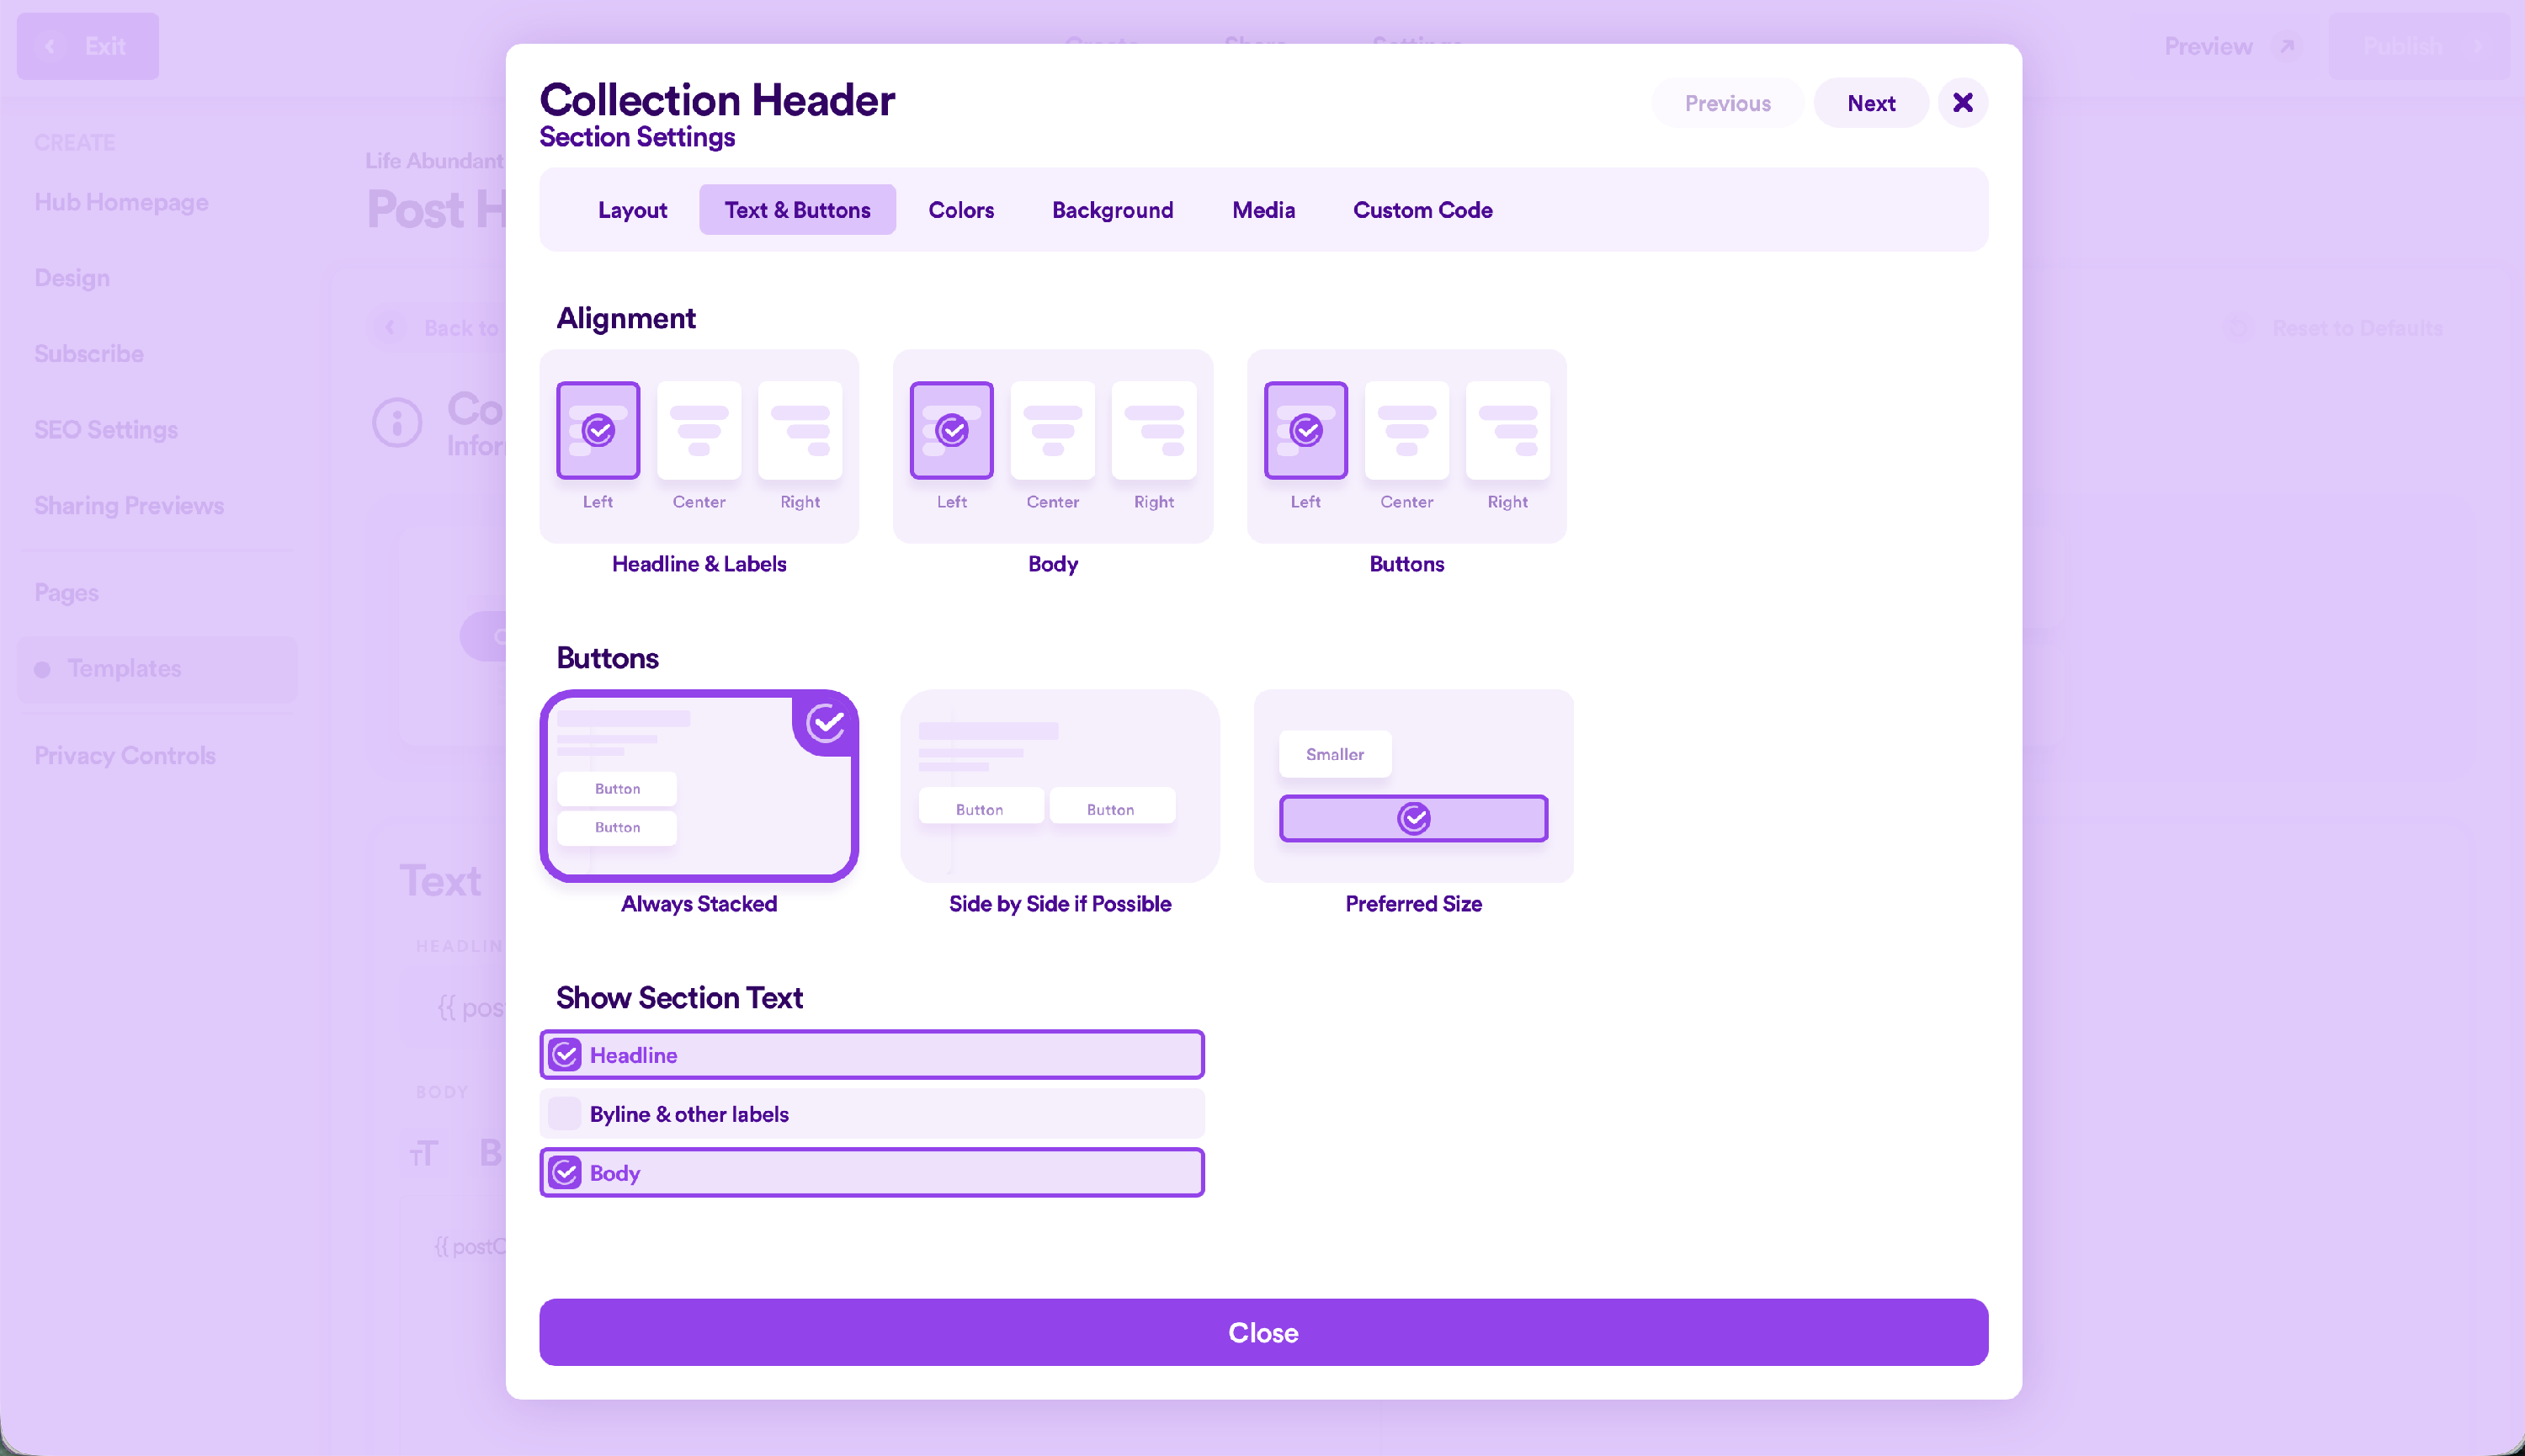Choose Side by Side if Possible layout
Image resolution: width=2525 pixels, height=1456 pixels.
tap(1060, 786)
